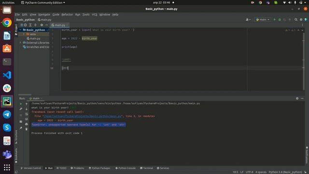Start debugging with the bug icon
Viewport: 309px width, 174px height.
(x=280, y=19)
